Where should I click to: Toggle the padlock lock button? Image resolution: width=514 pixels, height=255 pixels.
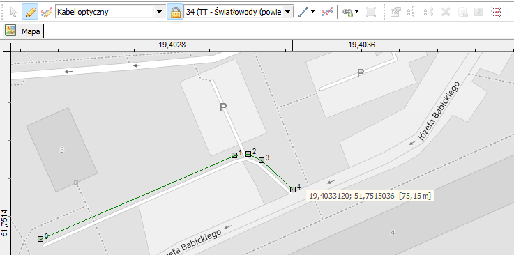[x=175, y=12]
